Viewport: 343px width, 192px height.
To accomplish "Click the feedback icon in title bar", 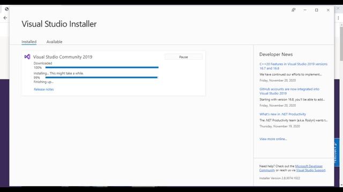I will (293, 10).
